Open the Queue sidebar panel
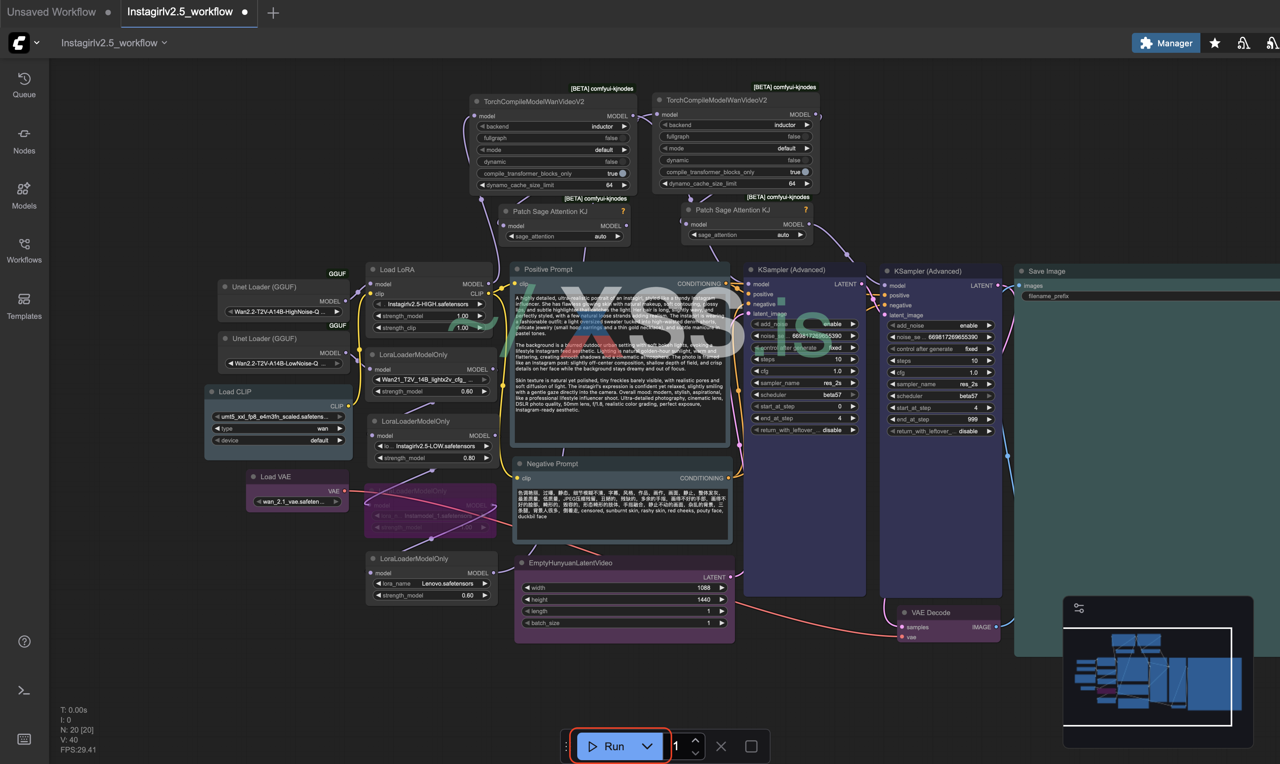The image size is (1280, 764). point(24,85)
